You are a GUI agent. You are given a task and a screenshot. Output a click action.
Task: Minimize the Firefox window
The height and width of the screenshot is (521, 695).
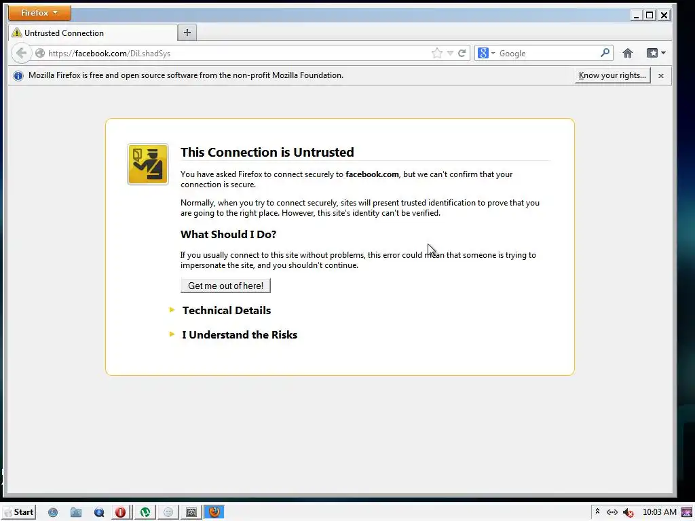(636, 15)
